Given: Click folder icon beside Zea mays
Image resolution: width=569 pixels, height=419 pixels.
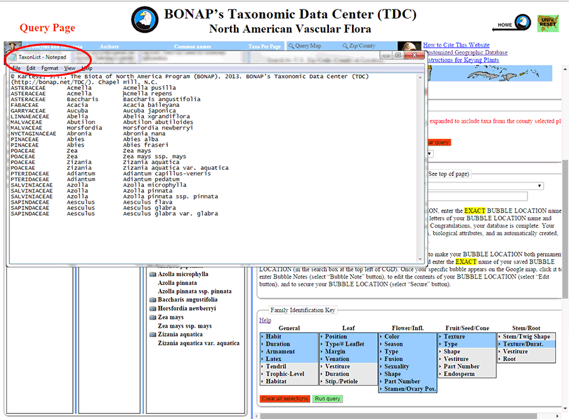Looking at the screenshot, I should click(153, 318).
